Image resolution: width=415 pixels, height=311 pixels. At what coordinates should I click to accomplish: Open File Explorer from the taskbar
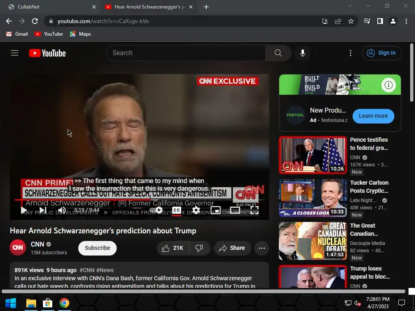pos(31,303)
